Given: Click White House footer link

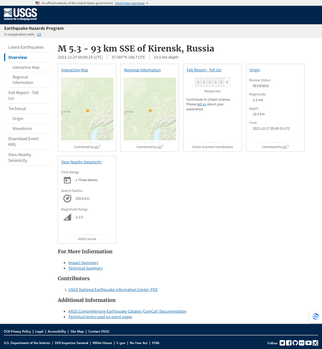Looking at the screenshot, I should pyautogui.click(x=102, y=343).
